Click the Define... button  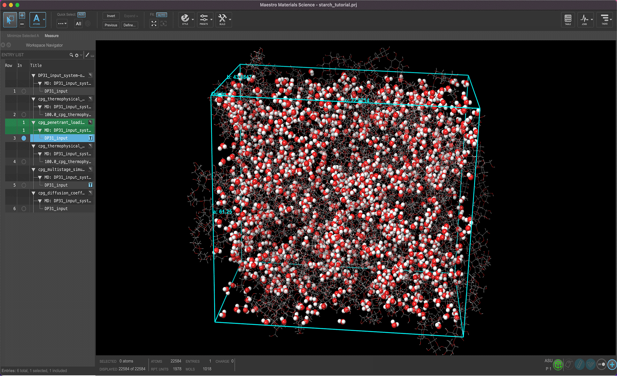click(x=129, y=25)
